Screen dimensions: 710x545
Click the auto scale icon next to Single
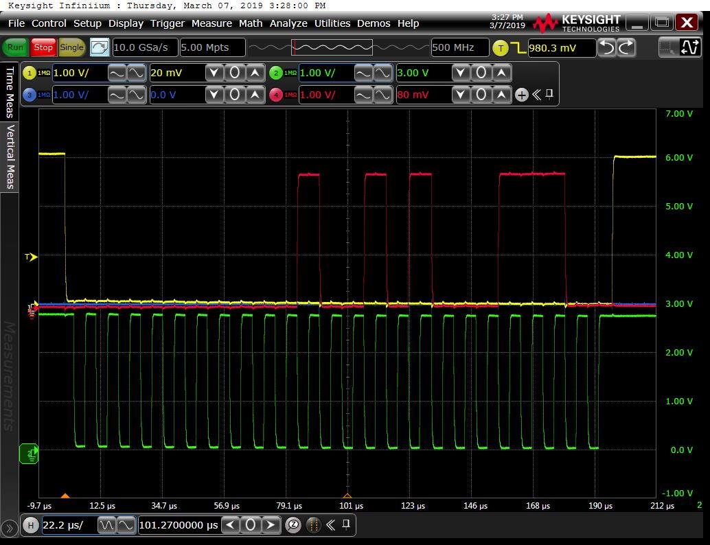pyautogui.click(x=100, y=47)
